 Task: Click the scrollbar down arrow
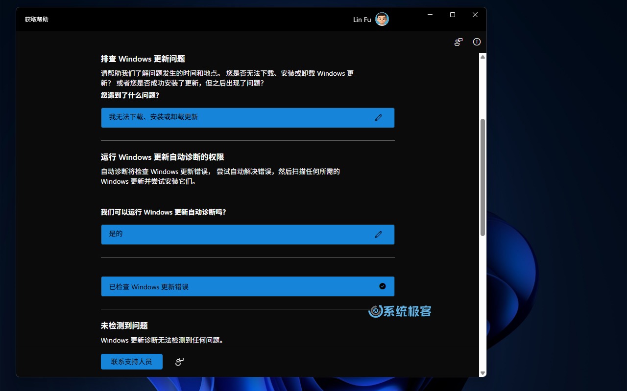tap(482, 373)
